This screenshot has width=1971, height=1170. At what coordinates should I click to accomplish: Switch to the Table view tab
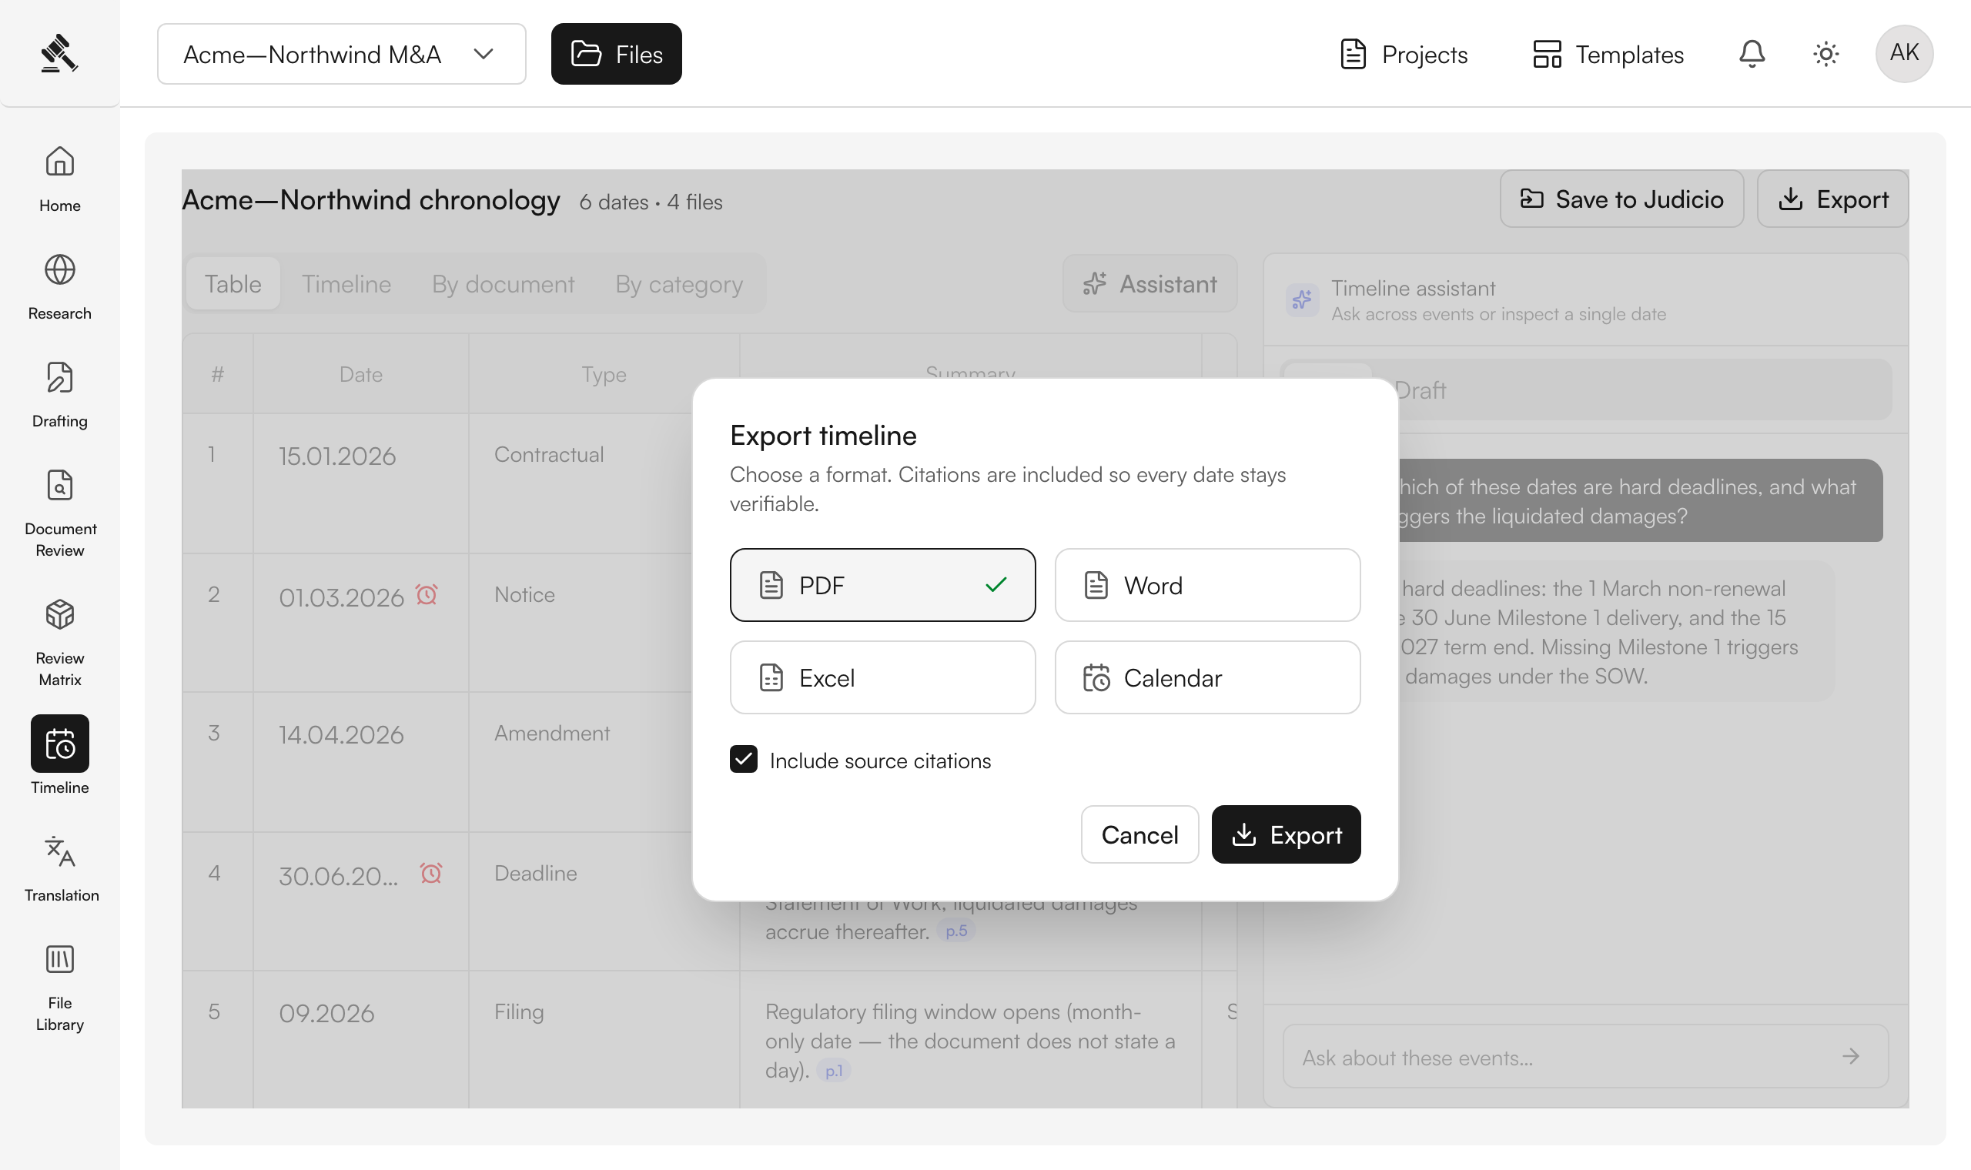(x=233, y=283)
